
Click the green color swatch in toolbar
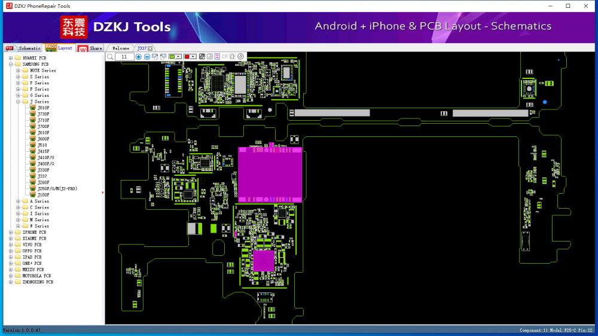coord(172,57)
